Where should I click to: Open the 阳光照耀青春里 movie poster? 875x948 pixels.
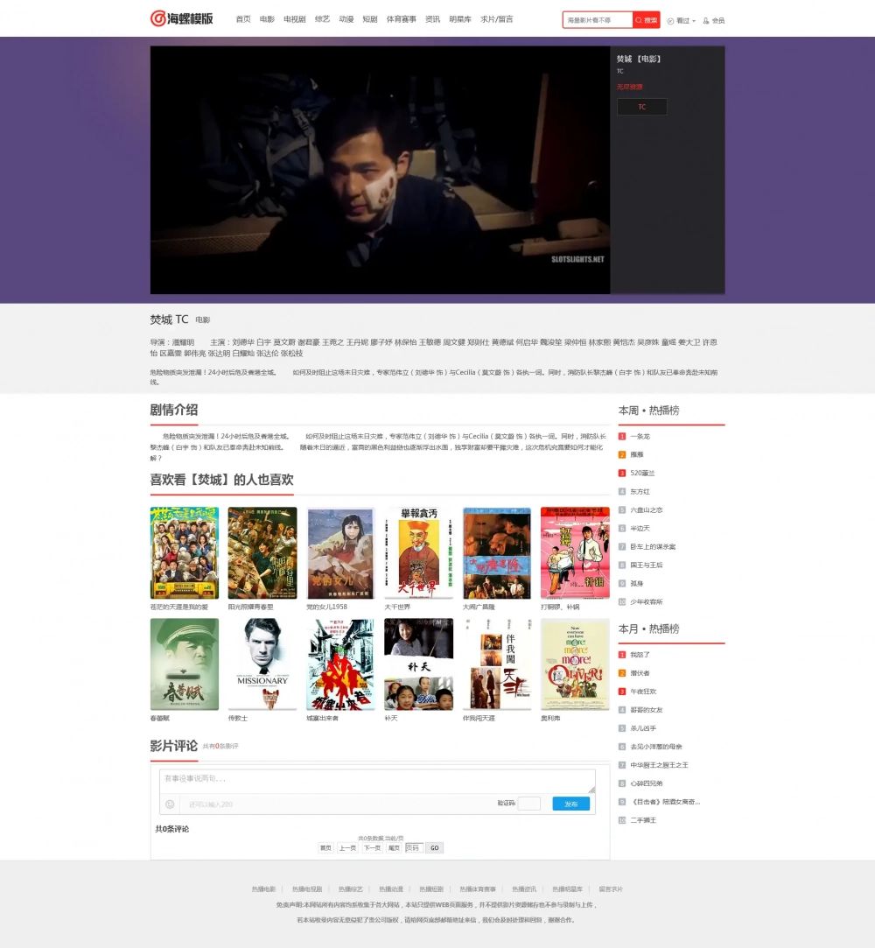click(262, 552)
